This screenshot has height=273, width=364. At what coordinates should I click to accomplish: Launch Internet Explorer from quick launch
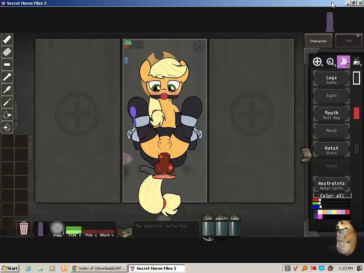(28, 269)
